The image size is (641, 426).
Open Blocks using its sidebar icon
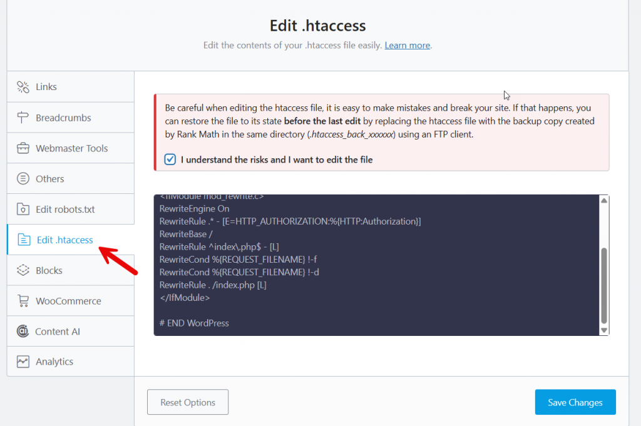(24, 270)
